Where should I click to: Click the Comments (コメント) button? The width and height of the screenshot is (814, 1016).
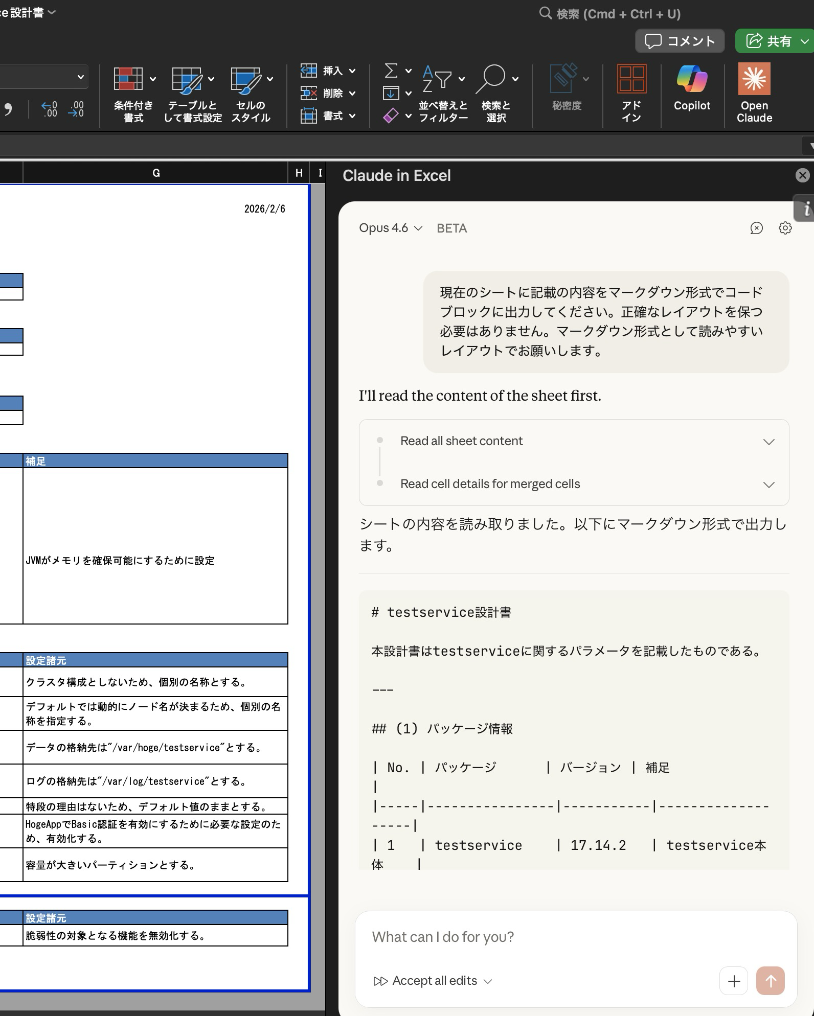[680, 41]
